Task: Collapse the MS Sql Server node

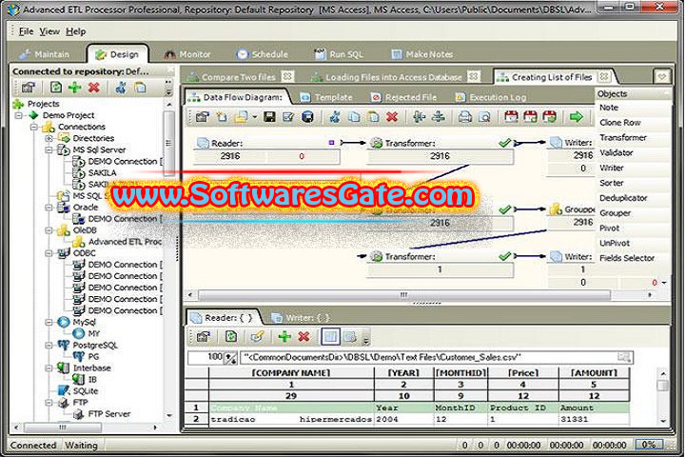Action: coord(49,150)
